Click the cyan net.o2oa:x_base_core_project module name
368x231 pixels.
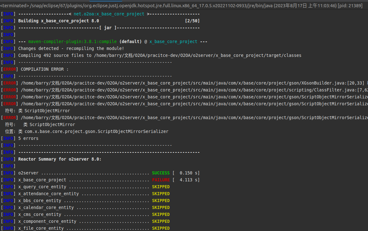click(109, 14)
